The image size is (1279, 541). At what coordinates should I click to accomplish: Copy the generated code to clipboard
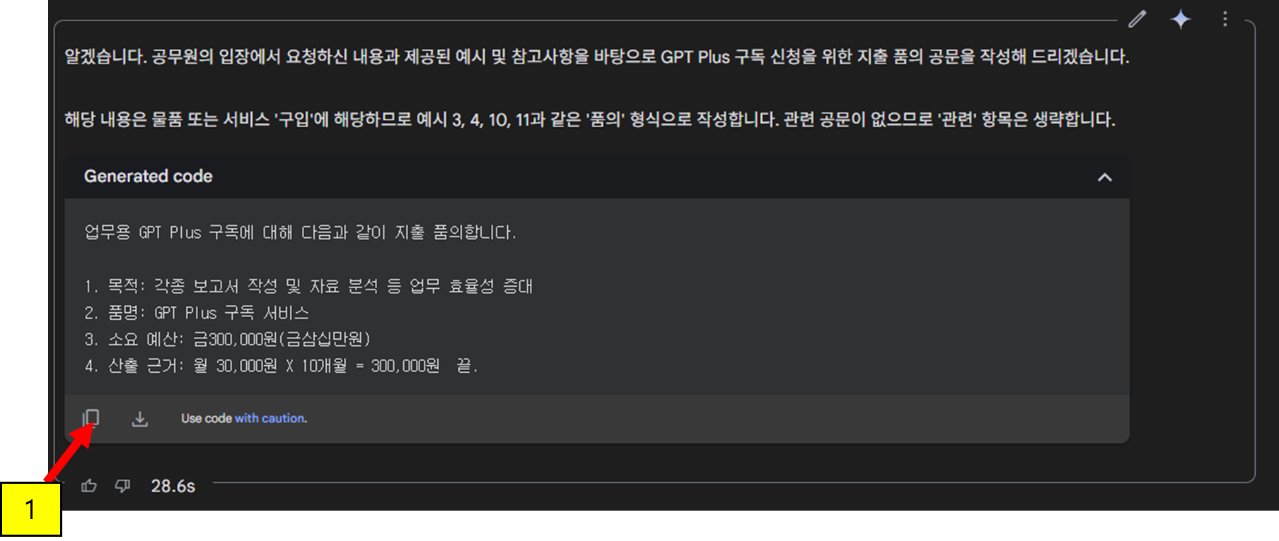[x=91, y=418]
